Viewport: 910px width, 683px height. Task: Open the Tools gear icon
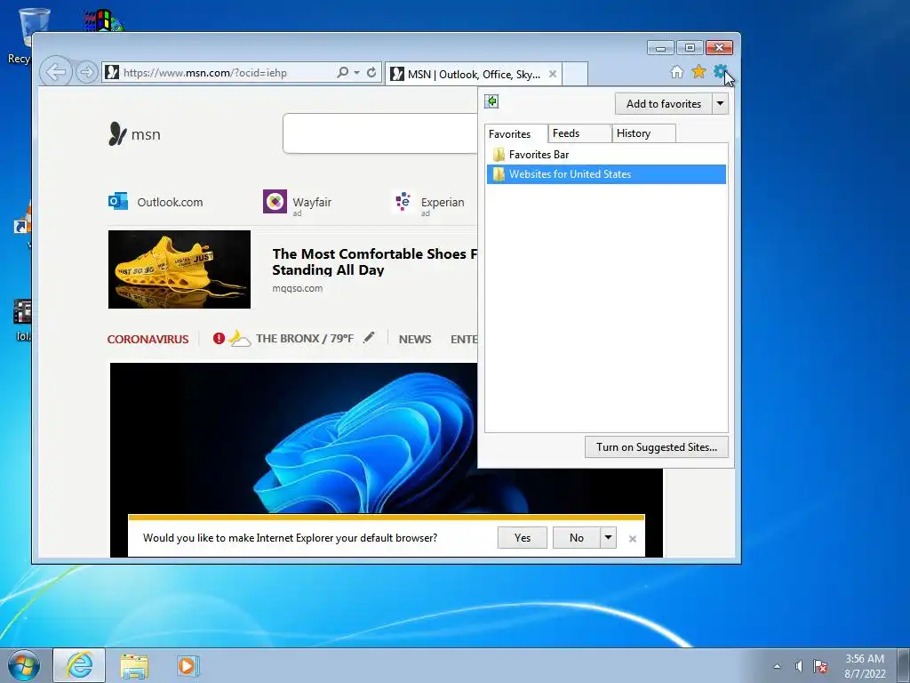coord(720,71)
